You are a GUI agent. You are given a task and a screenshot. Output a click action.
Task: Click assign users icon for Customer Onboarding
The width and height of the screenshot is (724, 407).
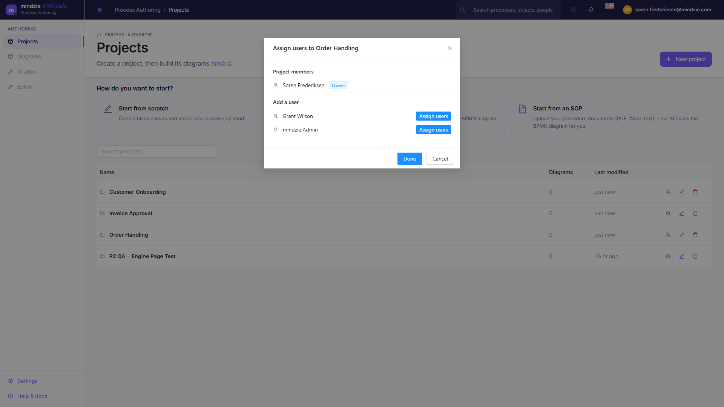668,192
